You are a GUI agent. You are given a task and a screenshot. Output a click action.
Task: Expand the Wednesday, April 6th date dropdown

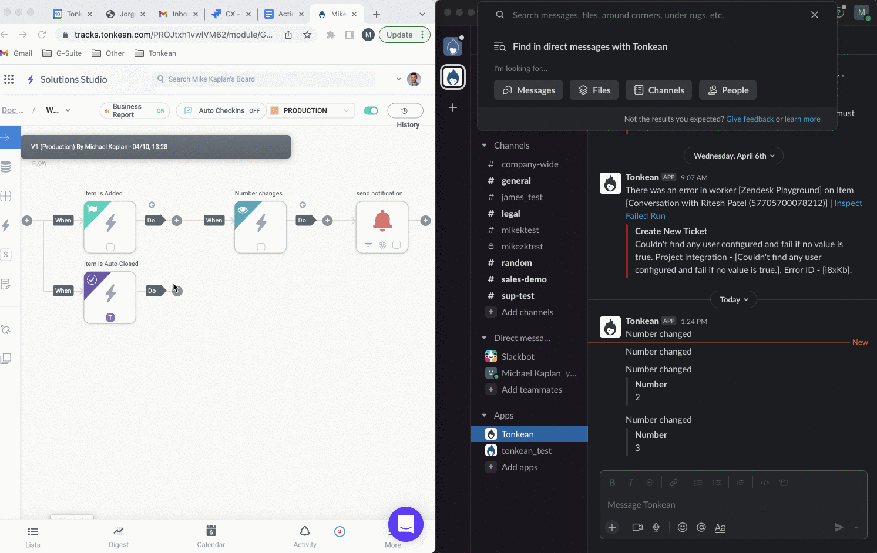coord(733,156)
